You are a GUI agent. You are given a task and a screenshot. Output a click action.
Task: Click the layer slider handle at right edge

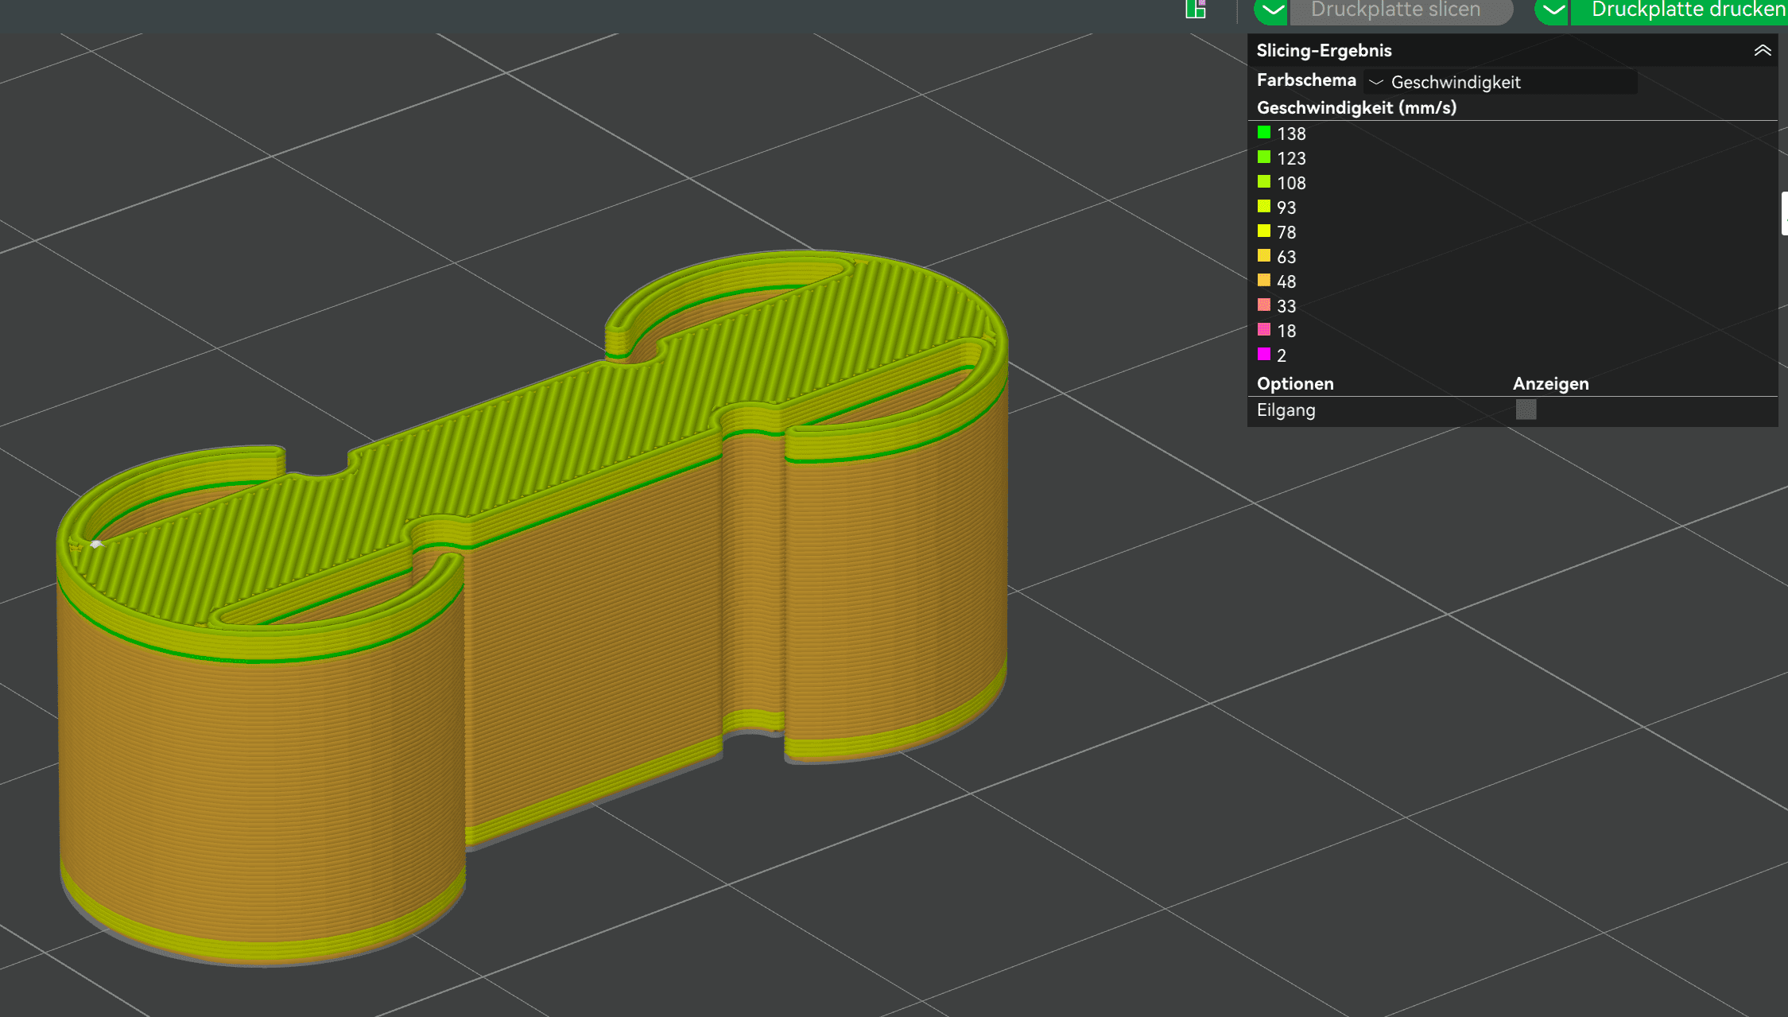click(x=1784, y=213)
